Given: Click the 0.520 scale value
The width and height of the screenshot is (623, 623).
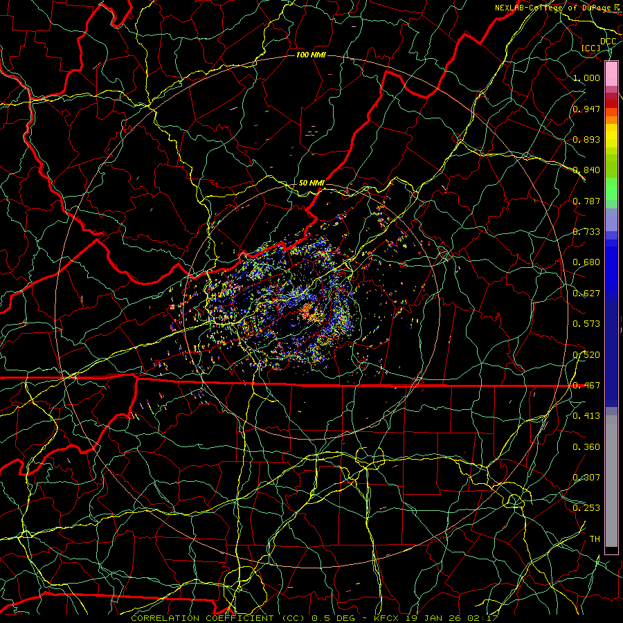Looking at the screenshot, I should tap(586, 355).
